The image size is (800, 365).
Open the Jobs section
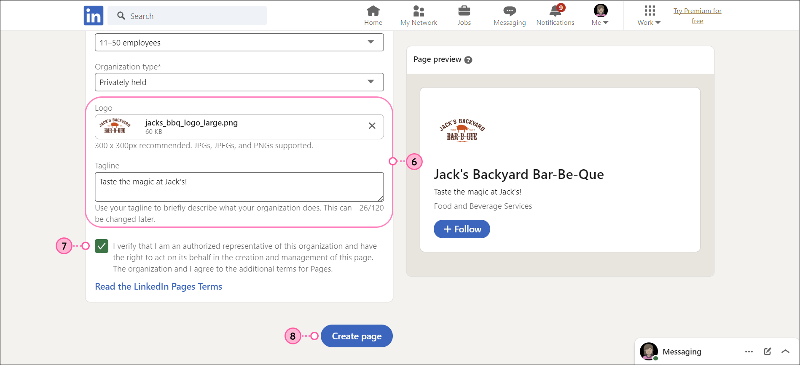[464, 16]
